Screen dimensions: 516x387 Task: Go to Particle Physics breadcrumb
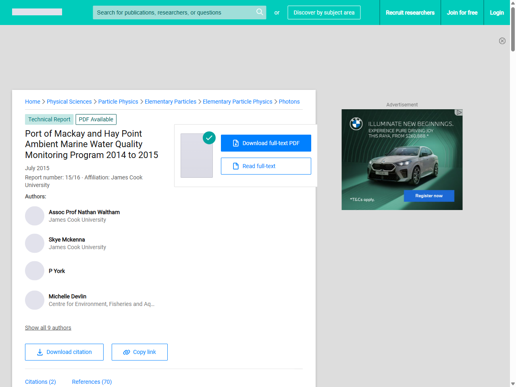118,102
